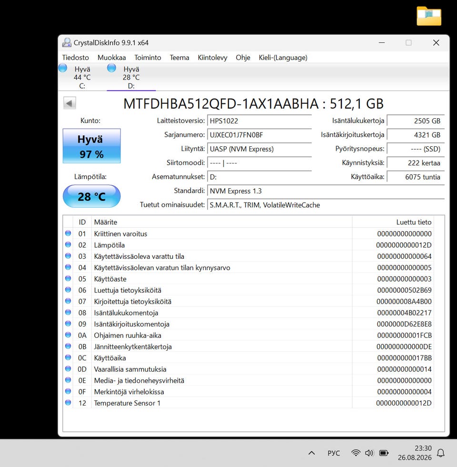Click status dot for Kirjoitettuja tietoyksiköitä row
Image resolution: width=457 pixels, height=467 pixels.
[x=68, y=301]
